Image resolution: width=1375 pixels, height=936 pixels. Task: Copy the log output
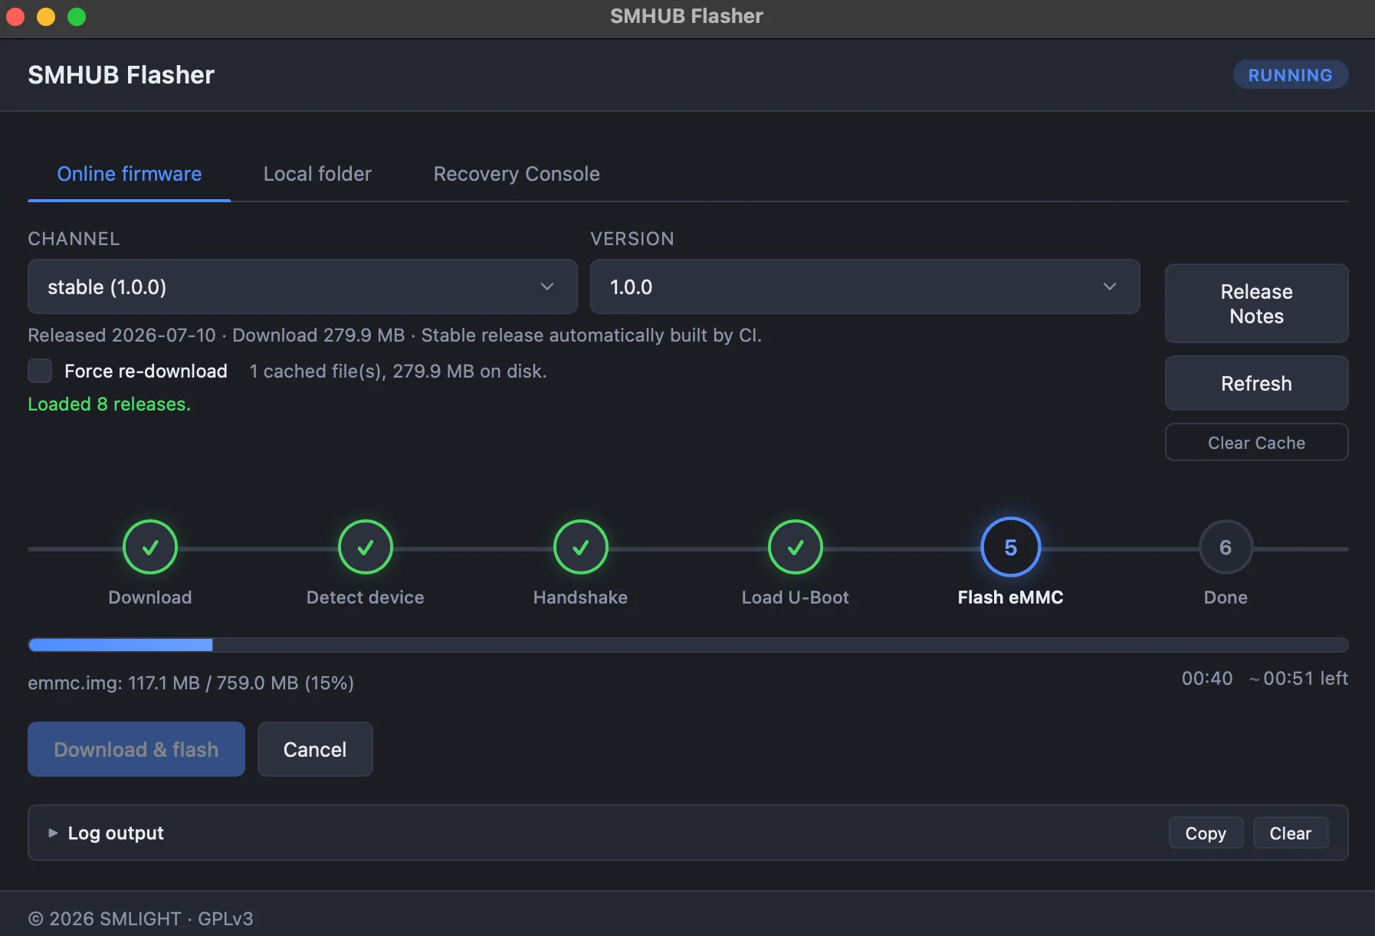tap(1206, 833)
